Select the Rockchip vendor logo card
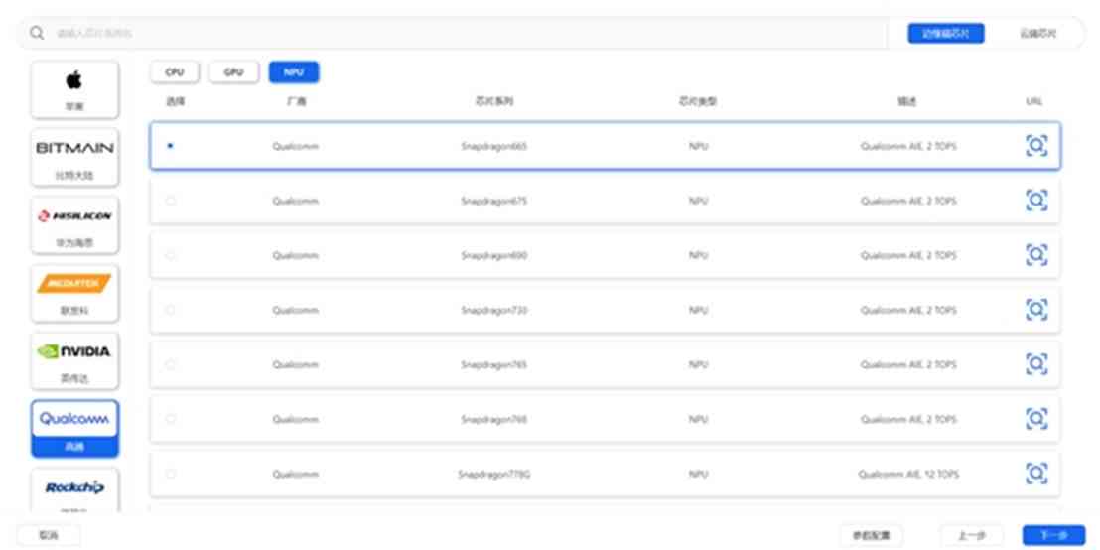Image resolution: width=1100 pixels, height=550 pixels. [74, 491]
